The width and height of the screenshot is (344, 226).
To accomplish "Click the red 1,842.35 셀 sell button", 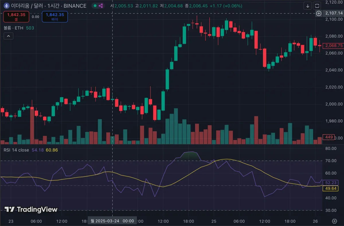I will pyautogui.click(x=16, y=17).
